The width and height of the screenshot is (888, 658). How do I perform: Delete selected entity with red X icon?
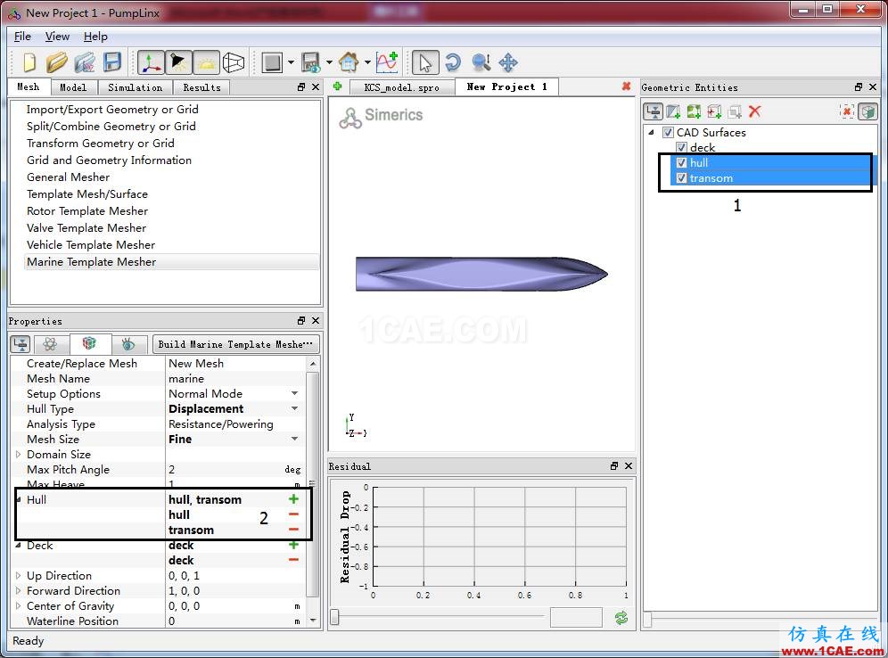pyautogui.click(x=754, y=111)
